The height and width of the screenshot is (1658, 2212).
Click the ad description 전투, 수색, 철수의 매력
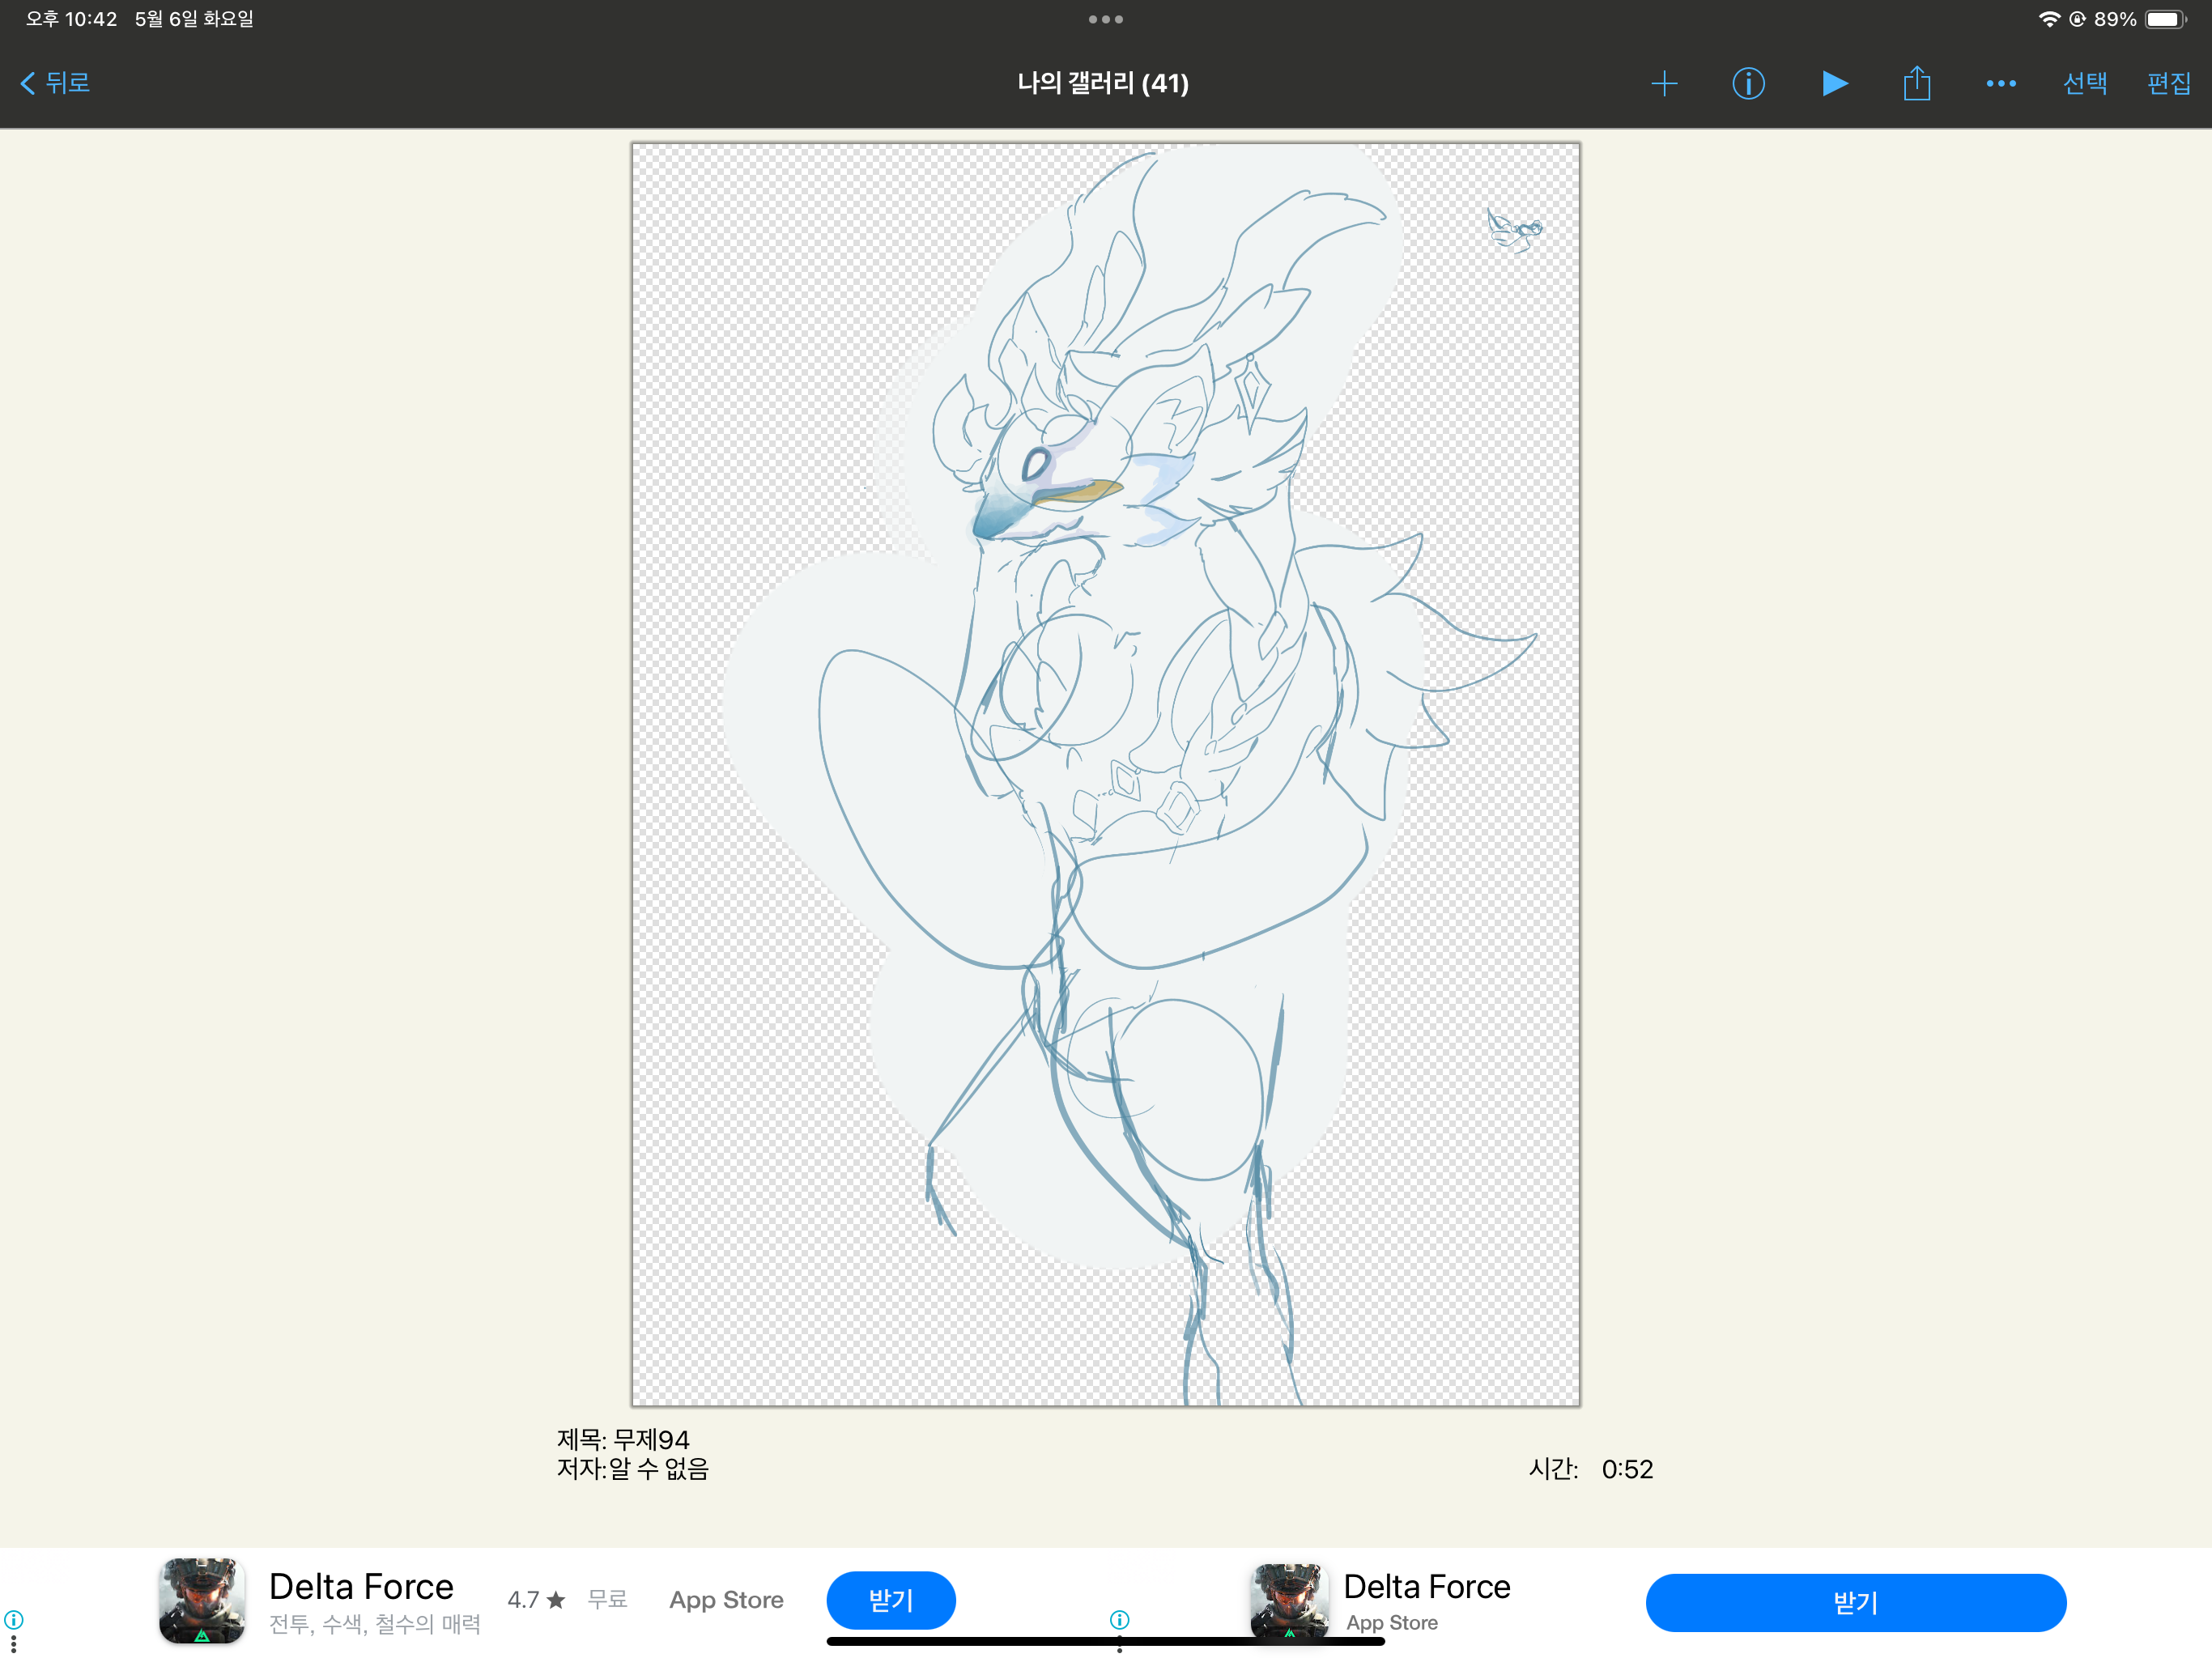(x=374, y=1624)
